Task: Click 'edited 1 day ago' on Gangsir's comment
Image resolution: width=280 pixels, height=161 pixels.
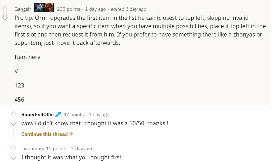Action: click(128, 9)
